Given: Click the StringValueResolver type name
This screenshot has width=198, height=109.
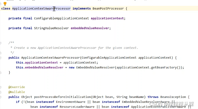Looking at the screenshot, I should click(x=51, y=28).
